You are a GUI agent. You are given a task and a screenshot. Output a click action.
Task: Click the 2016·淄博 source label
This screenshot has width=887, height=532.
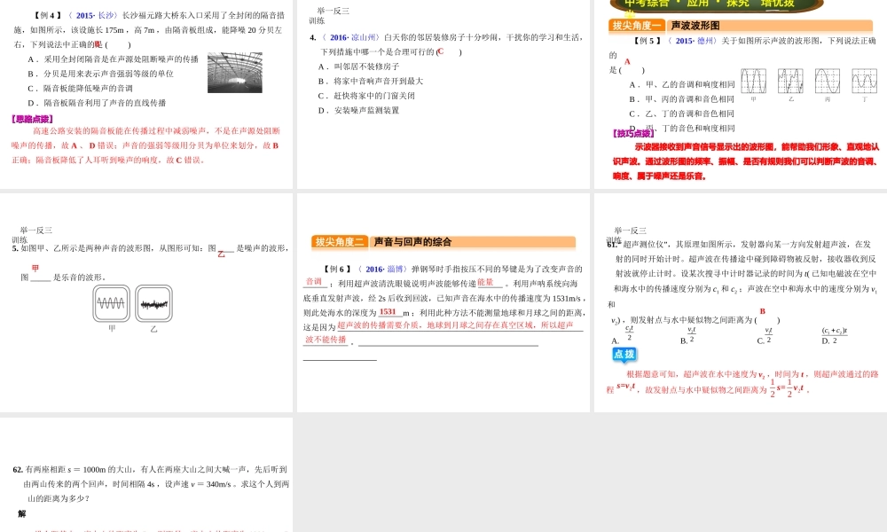coord(383,270)
